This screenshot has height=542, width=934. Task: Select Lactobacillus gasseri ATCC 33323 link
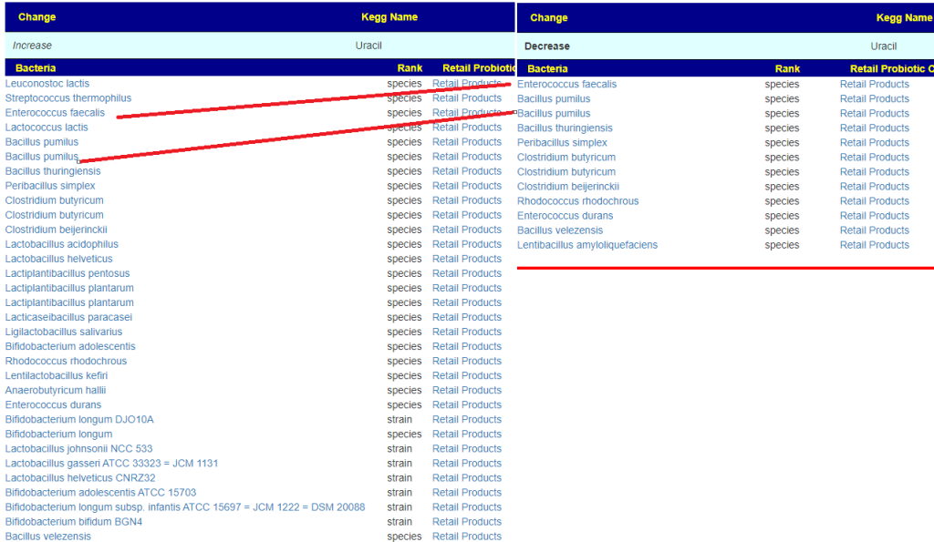(111, 463)
